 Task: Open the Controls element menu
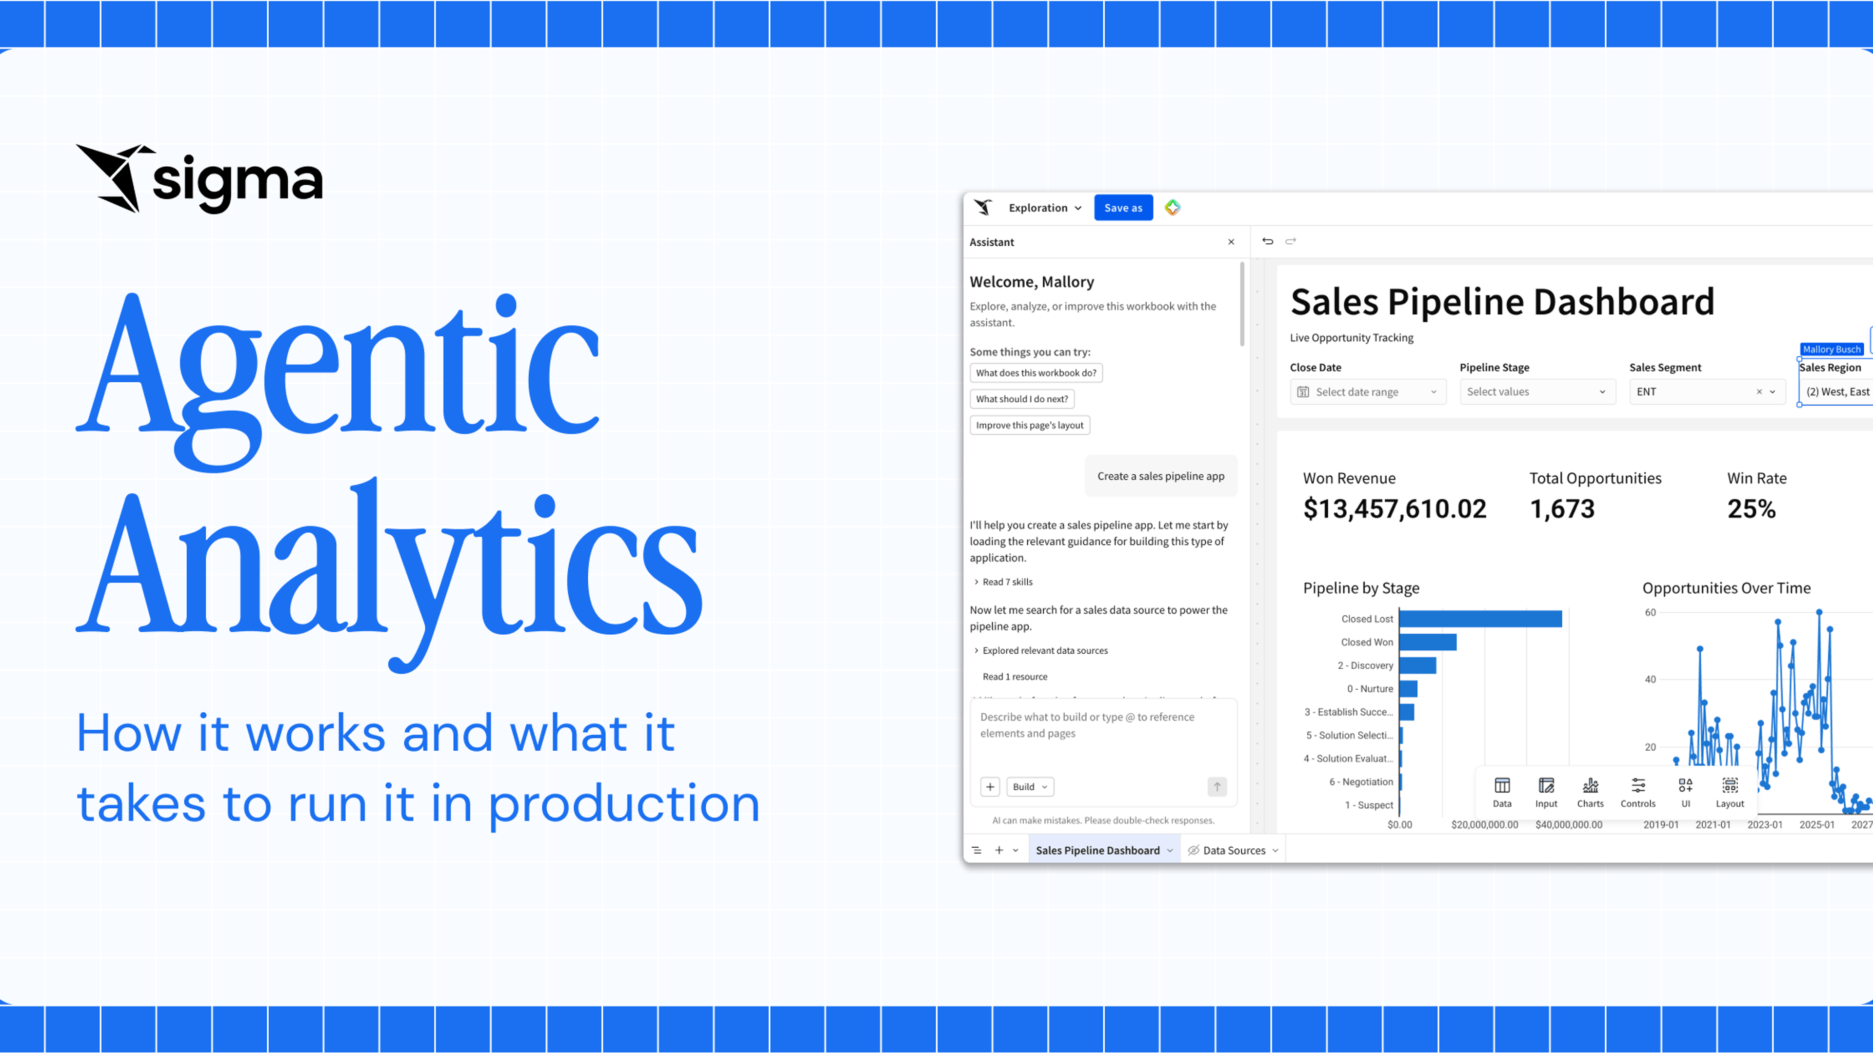pyautogui.click(x=1638, y=792)
